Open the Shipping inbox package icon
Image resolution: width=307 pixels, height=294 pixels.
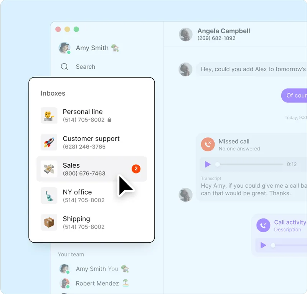(49, 222)
